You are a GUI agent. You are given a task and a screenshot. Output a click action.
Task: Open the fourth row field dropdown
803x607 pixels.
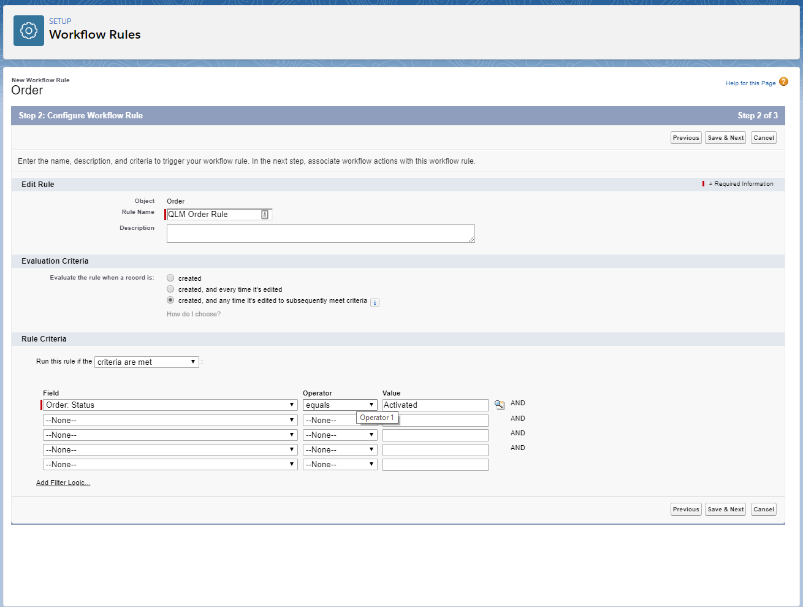click(x=170, y=449)
